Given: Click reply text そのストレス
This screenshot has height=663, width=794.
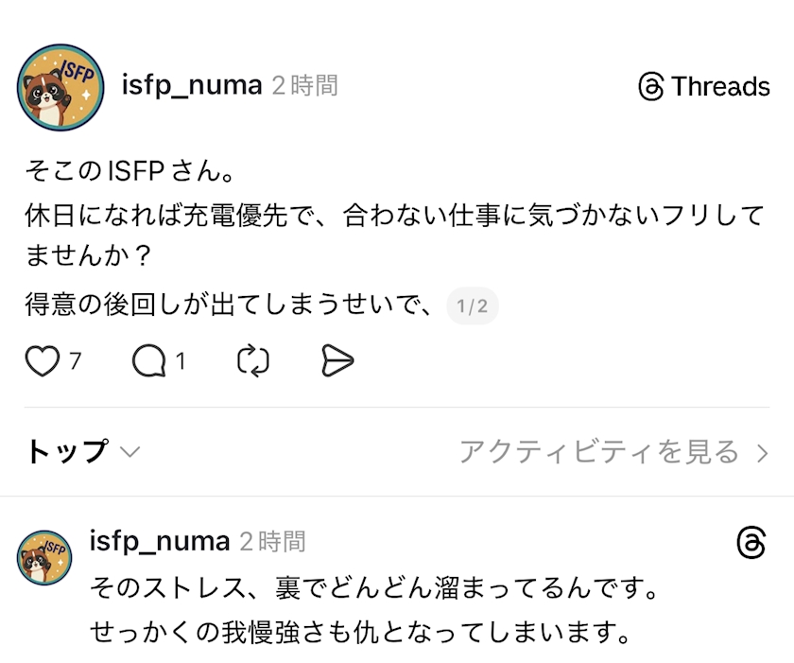Looking at the screenshot, I should 373,588.
